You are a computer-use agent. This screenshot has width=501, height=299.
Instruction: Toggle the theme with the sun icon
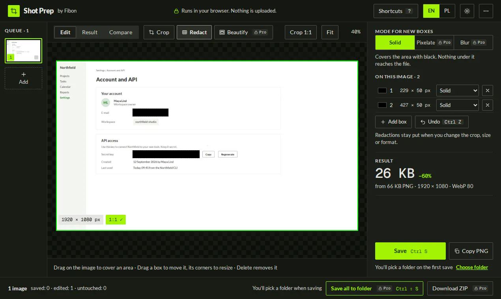(x=467, y=11)
